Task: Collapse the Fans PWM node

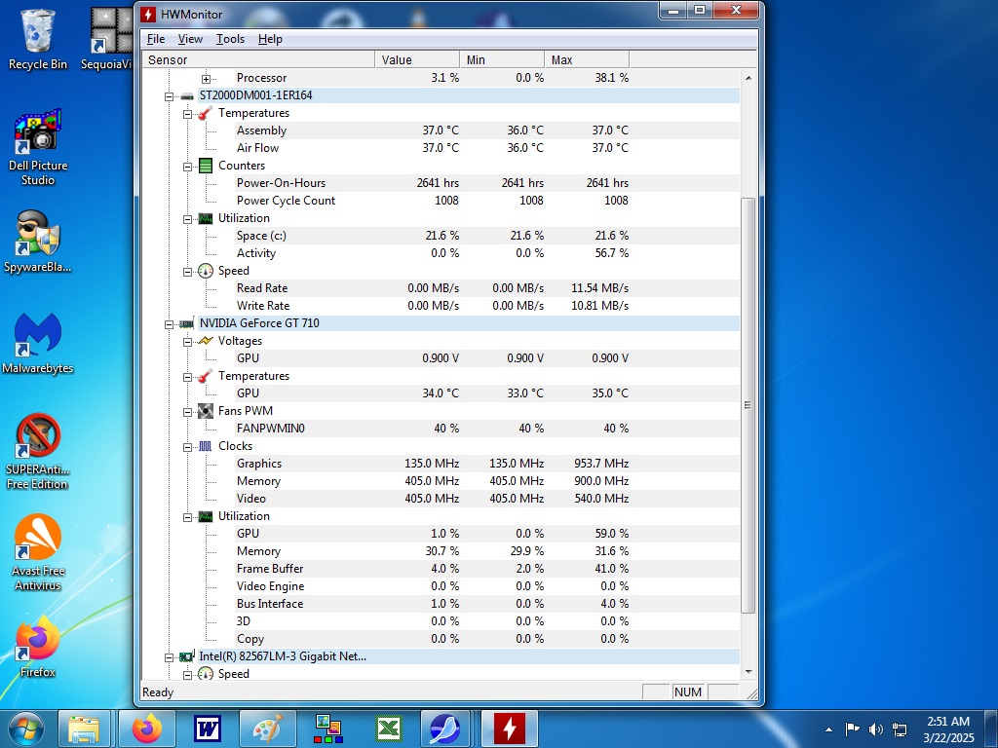Action: 188,412
